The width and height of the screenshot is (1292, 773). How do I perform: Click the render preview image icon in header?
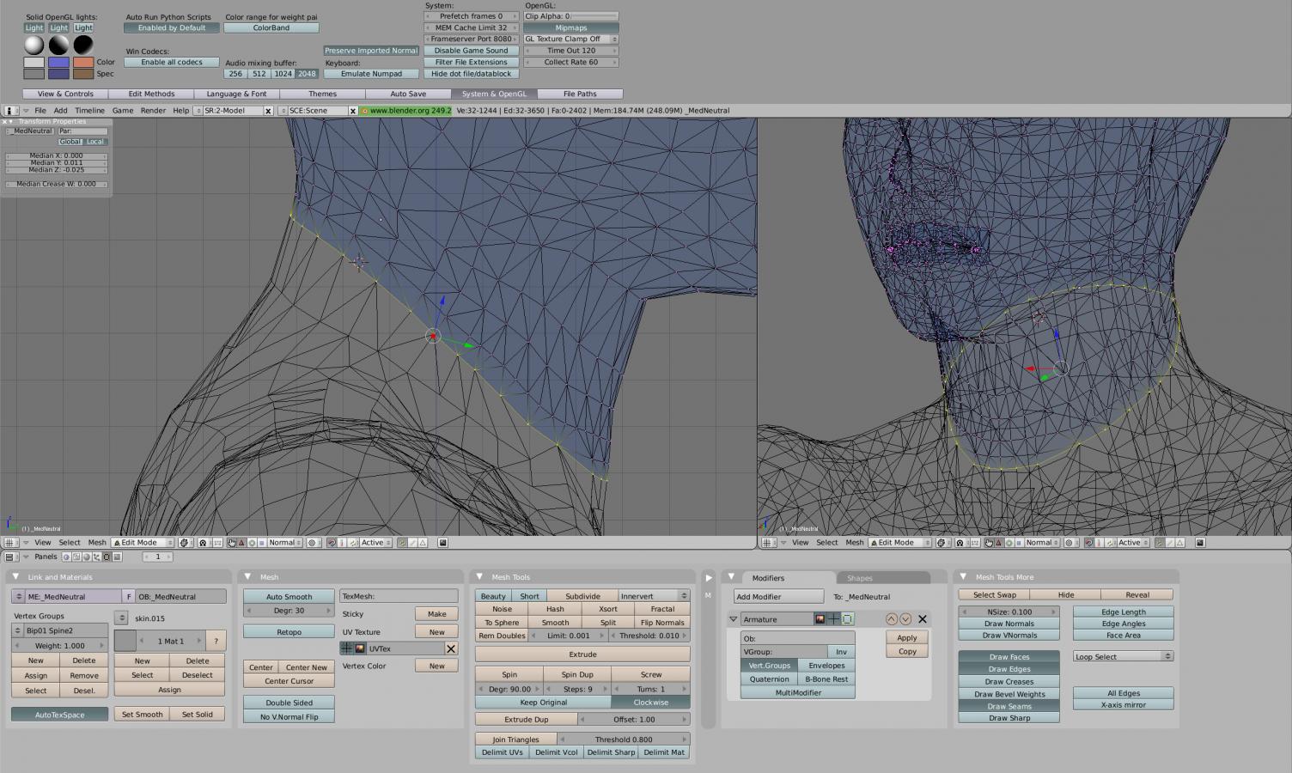point(442,542)
